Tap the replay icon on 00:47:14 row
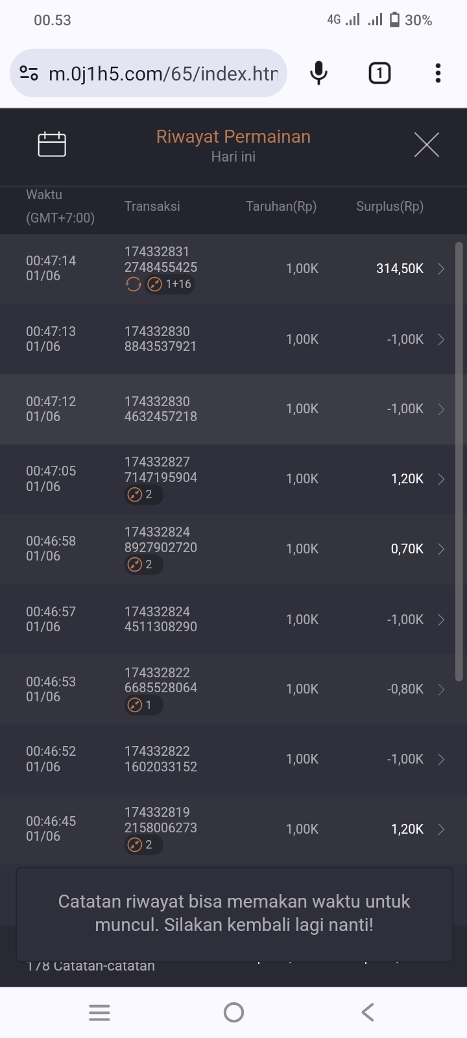 [x=134, y=284]
